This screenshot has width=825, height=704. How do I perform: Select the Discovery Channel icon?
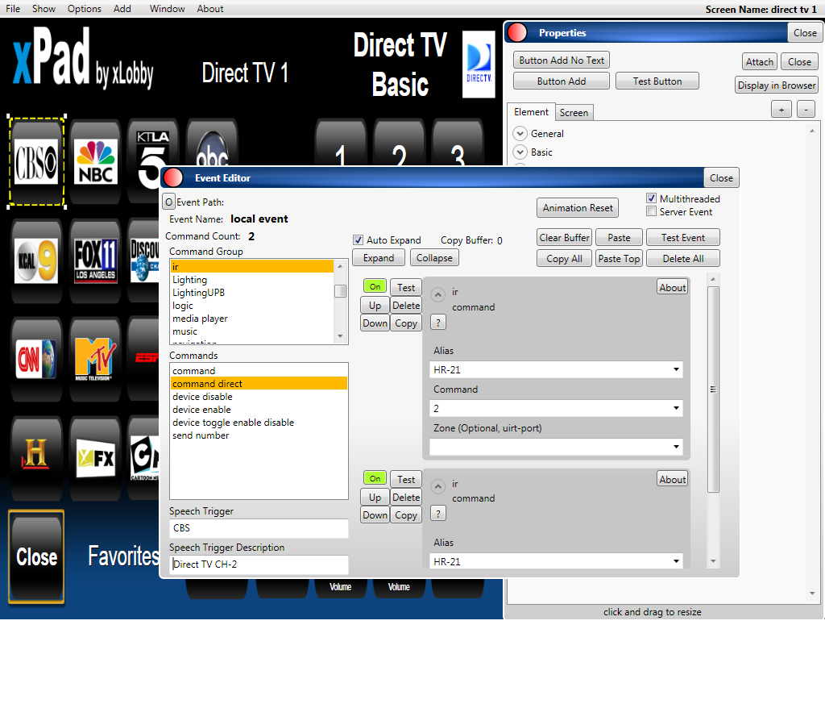point(145,260)
